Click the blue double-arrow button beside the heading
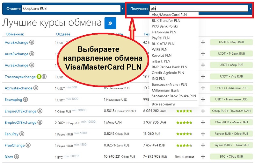The height and width of the screenshot is (164, 255). pyautogui.click(x=110, y=23)
